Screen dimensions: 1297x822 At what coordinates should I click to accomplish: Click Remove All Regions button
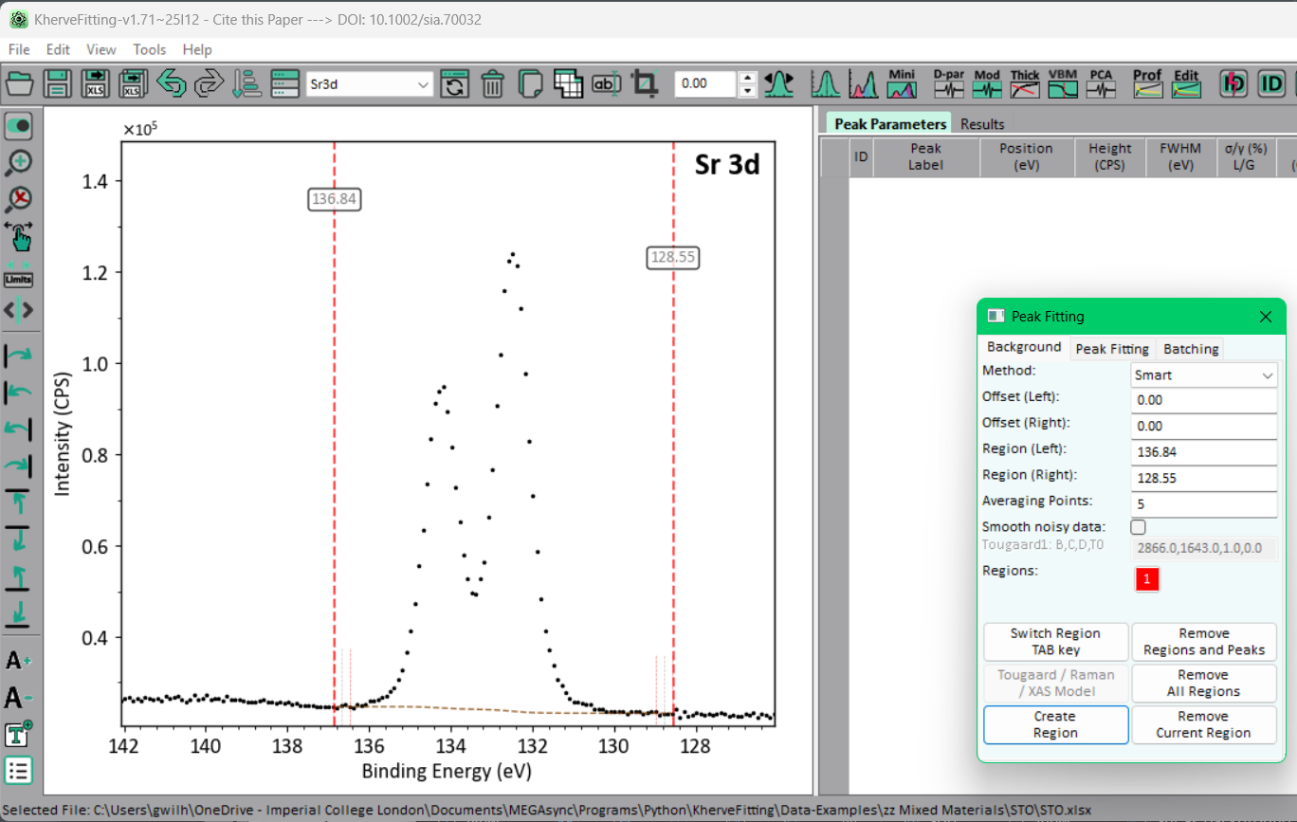1204,684
